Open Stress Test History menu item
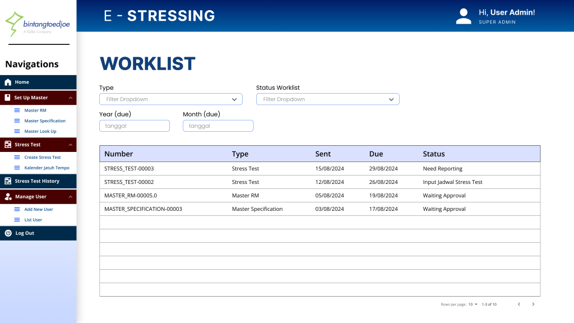The height and width of the screenshot is (323, 574). click(x=38, y=181)
